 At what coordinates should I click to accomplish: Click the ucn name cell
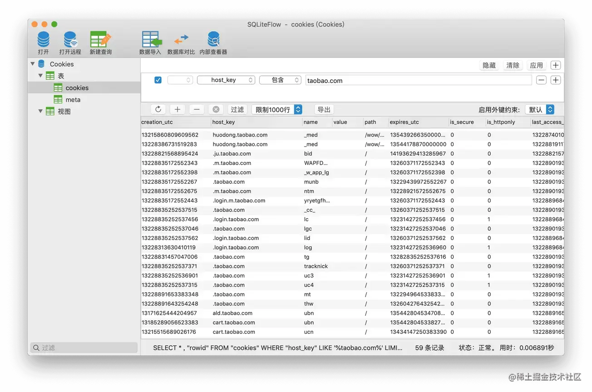309,332
